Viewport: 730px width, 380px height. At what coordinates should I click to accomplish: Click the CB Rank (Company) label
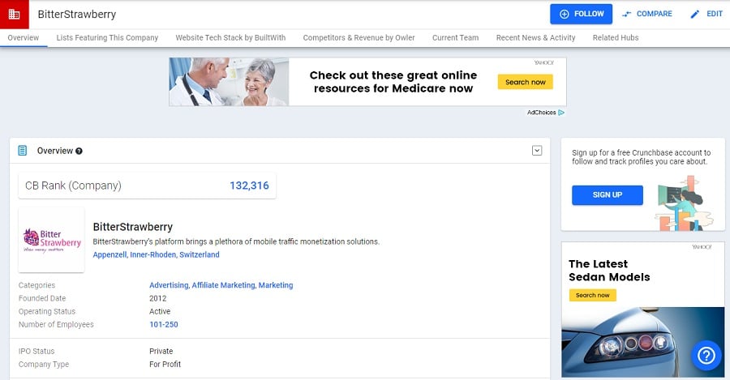tap(73, 186)
